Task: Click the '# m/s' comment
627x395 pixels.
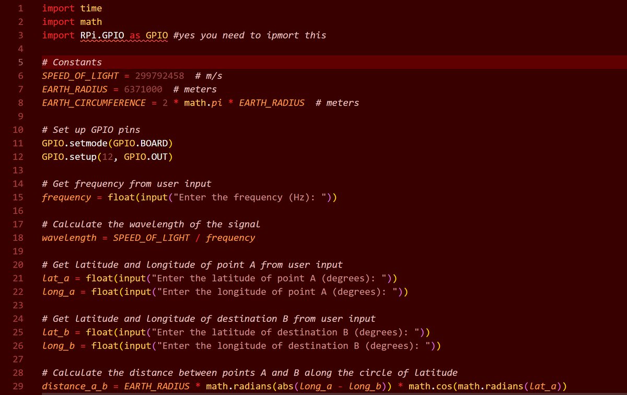Action: [208, 76]
